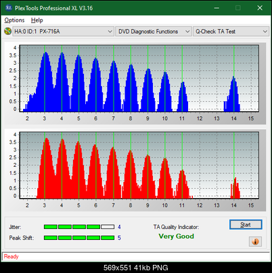Viewport: 272px width, 273px height.
Task: Click the TA Quality Indicator label
Action: [176, 227]
